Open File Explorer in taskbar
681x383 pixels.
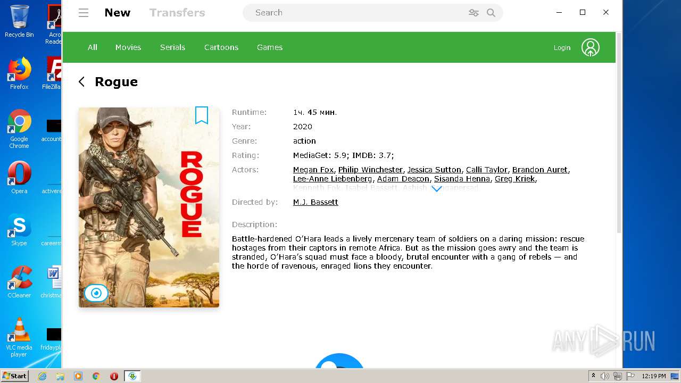point(60,376)
